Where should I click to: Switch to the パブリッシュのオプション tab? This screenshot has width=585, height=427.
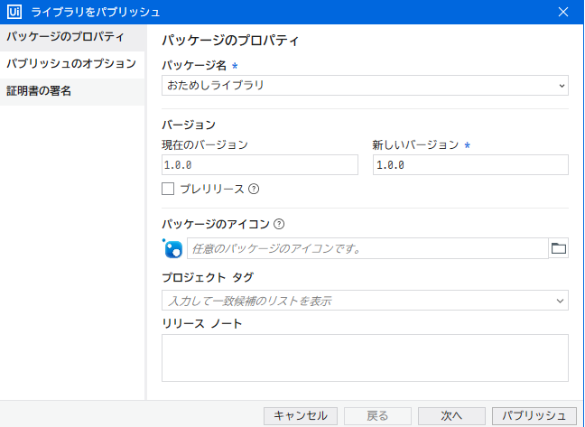tap(72, 64)
